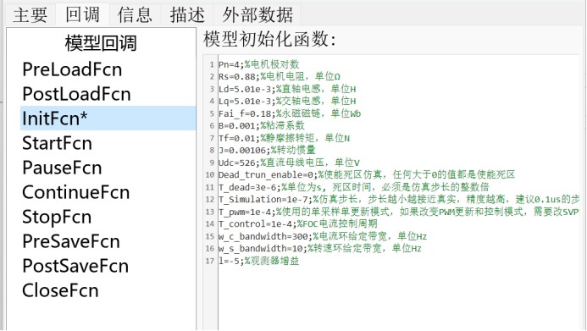
Task: Open the 回调 tab
Action: coord(82,14)
